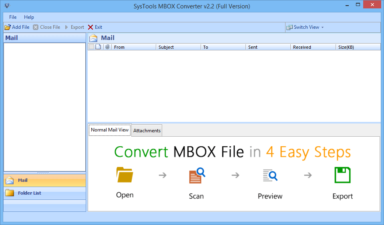Click the Close File toolbar label
Screen dimensions: 384x225
50,27
